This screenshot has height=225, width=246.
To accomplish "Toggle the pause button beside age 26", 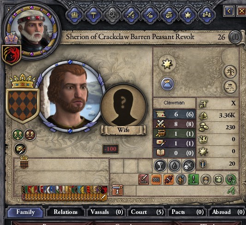I will pyautogui.click(x=235, y=37).
